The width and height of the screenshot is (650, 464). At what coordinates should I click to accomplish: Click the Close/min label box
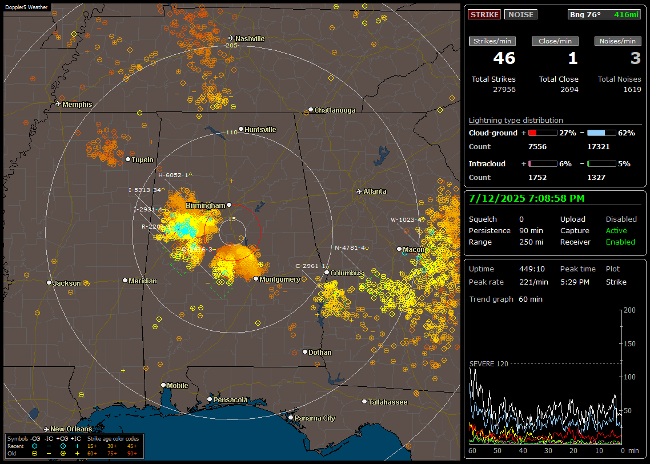click(x=555, y=41)
